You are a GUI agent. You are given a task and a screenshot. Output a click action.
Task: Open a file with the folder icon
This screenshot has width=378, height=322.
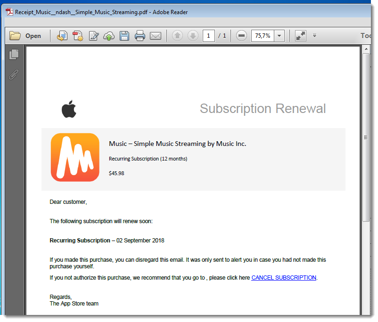coord(15,36)
